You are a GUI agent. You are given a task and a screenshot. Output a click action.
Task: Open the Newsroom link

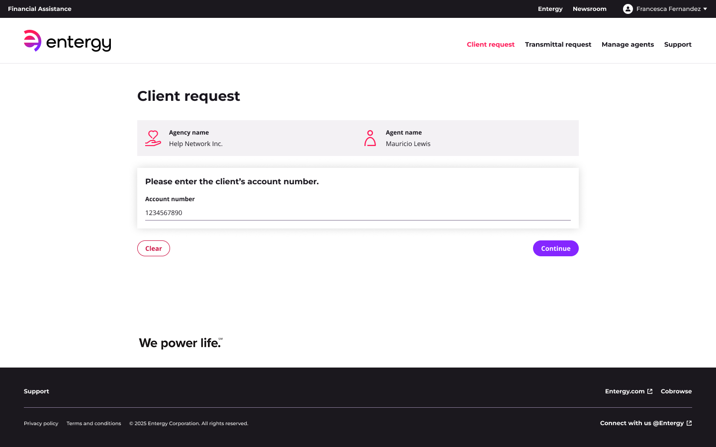[x=590, y=9]
